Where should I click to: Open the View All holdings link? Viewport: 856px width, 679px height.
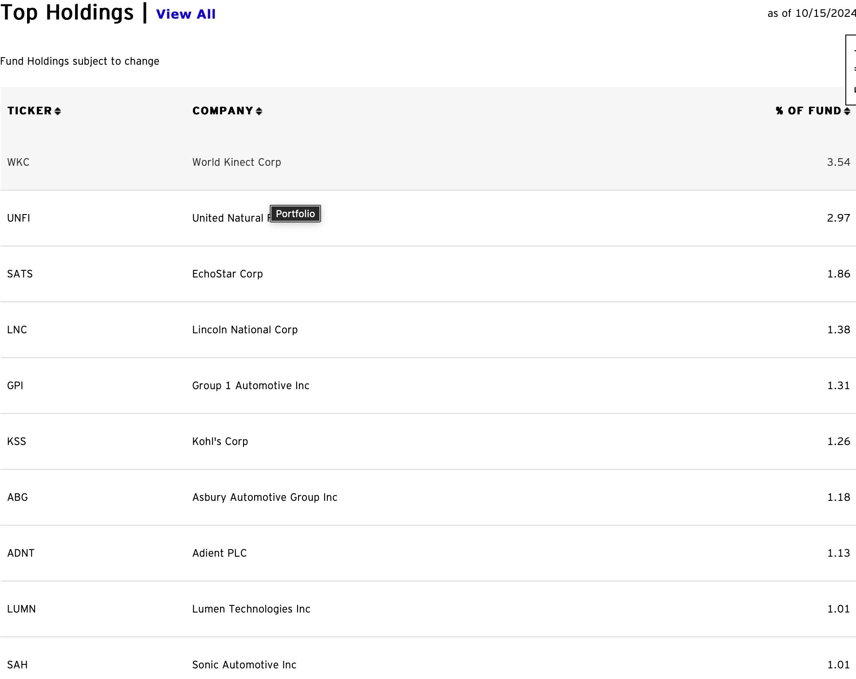pyautogui.click(x=186, y=14)
